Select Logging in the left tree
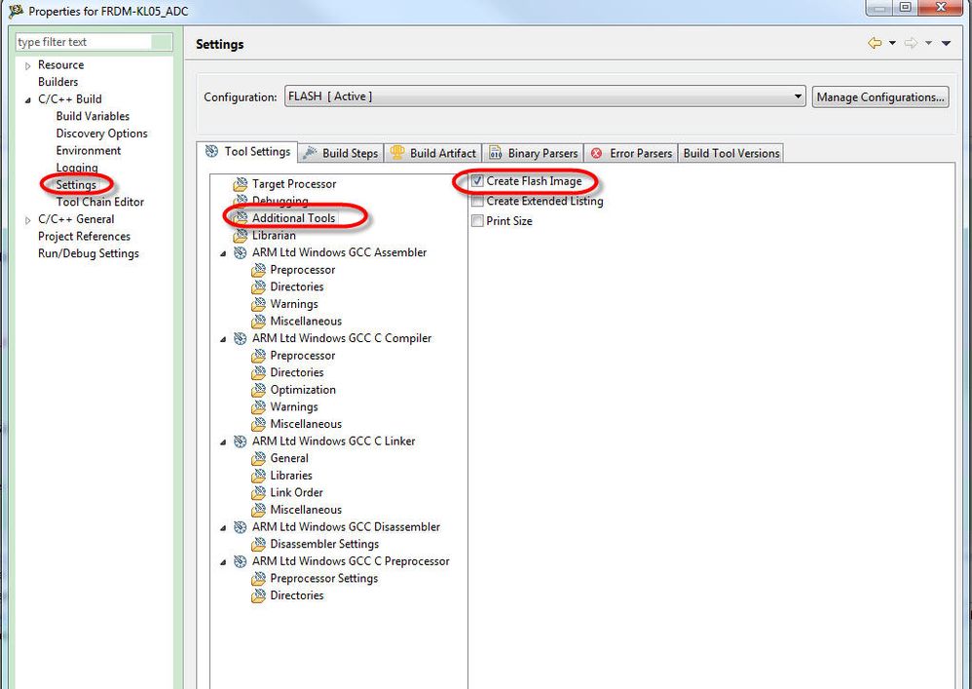 (77, 168)
